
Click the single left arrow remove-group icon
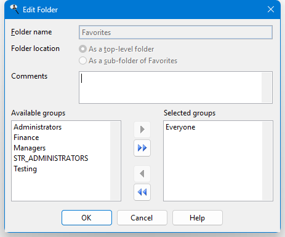142,174
